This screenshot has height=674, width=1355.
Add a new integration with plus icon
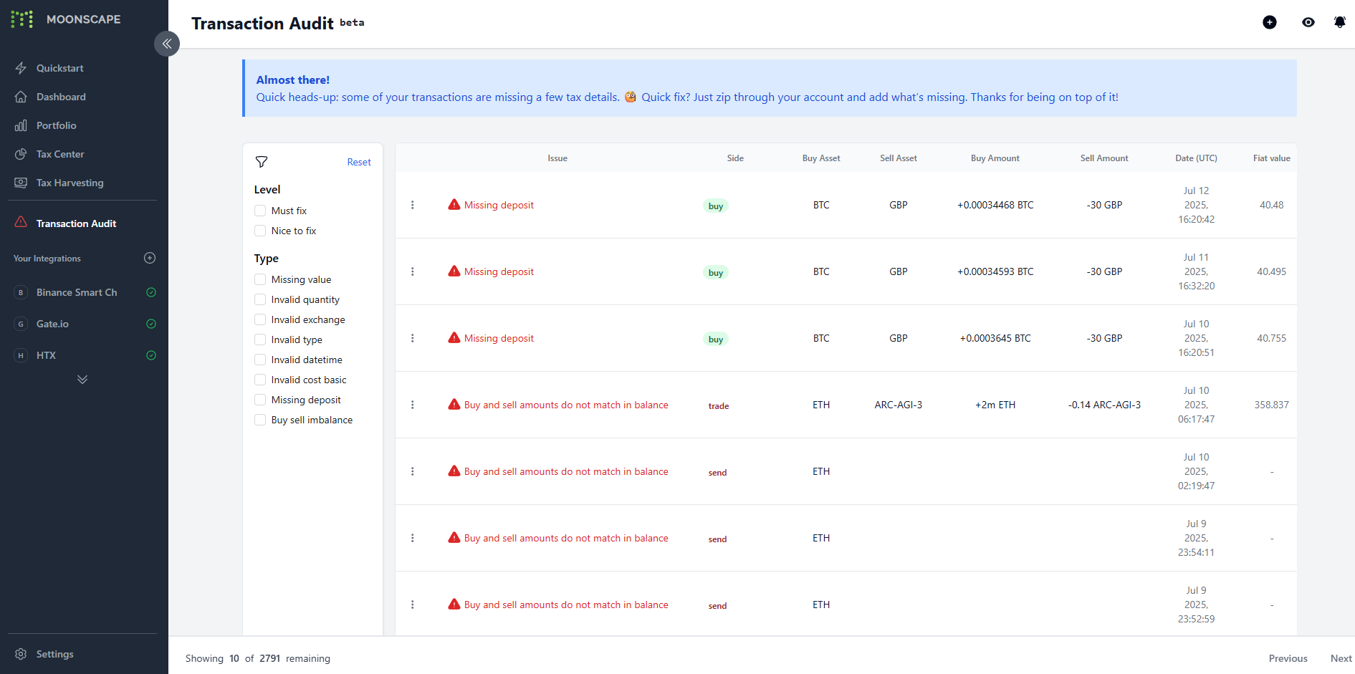coord(150,258)
